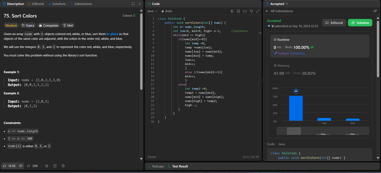Copy submission link with chain icon
The width and height of the screenshot is (381, 173).
(x=375, y=11)
